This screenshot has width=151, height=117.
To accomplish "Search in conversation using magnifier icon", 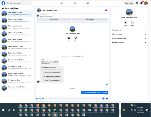I will coord(133,23).
